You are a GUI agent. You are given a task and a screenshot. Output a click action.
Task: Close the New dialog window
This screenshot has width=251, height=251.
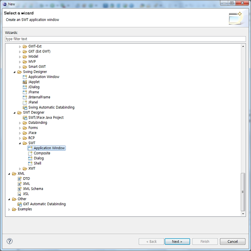click(x=242, y=3)
